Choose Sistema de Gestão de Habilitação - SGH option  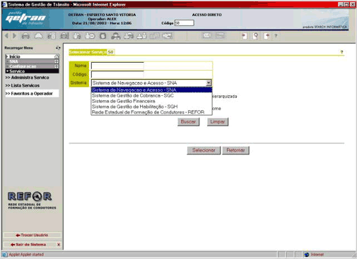click(151, 107)
